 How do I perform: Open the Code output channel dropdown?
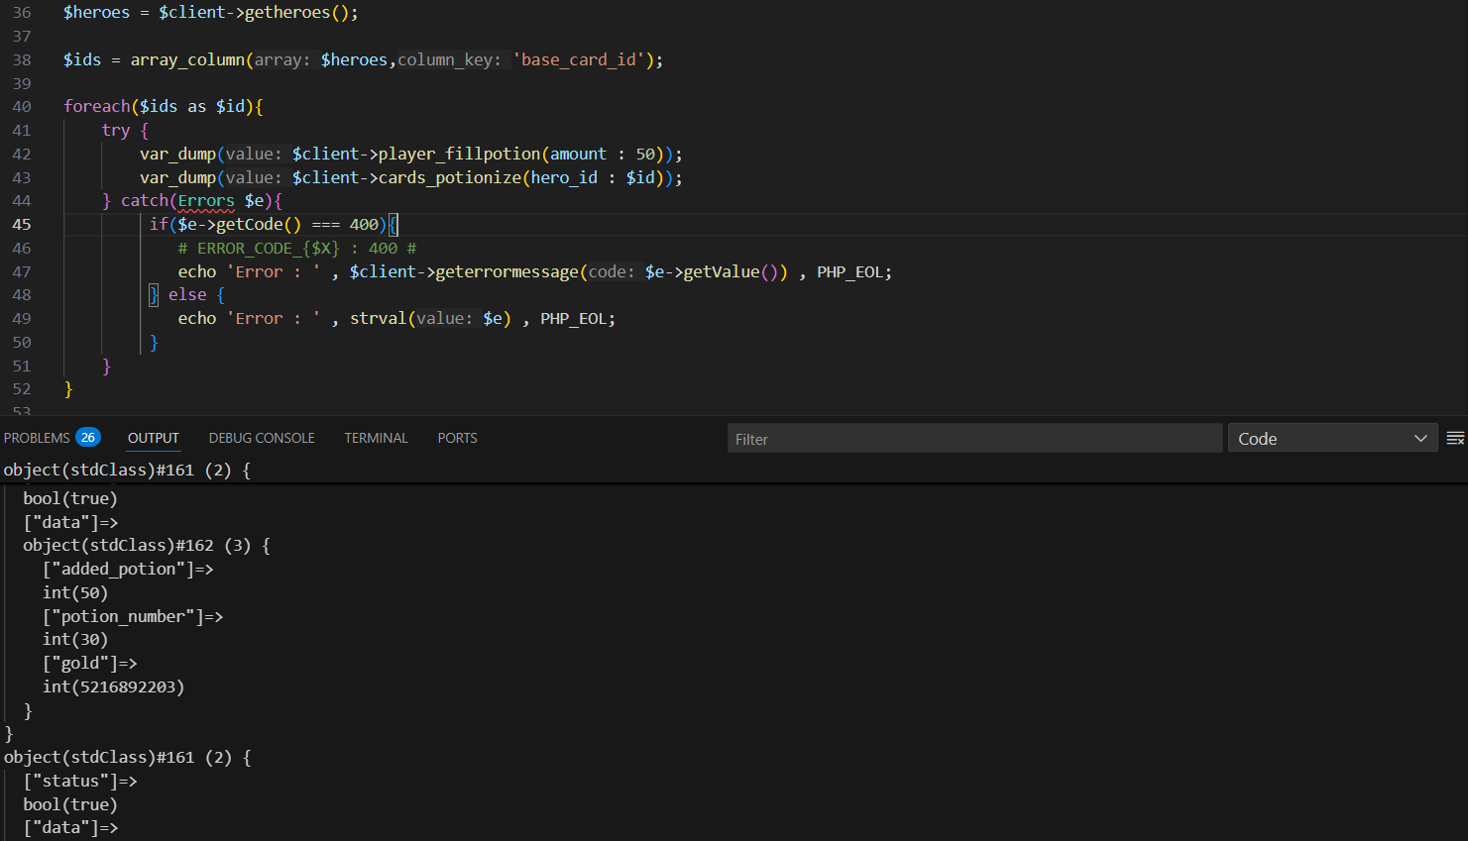[x=1332, y=439]
